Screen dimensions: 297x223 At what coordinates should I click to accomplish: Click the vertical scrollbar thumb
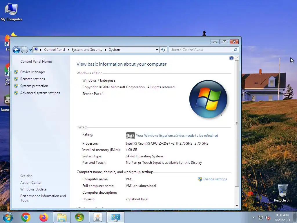click(x=237, y=123)
